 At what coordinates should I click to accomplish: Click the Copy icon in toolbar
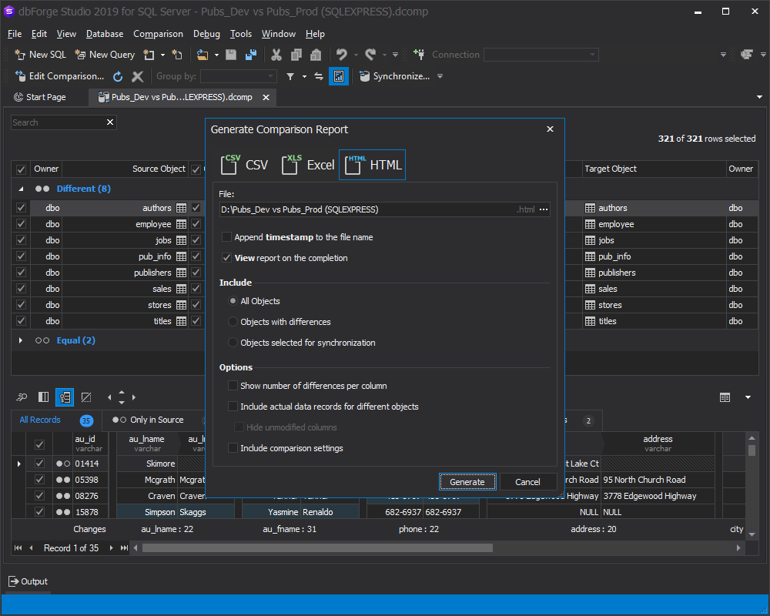[296, 55]
